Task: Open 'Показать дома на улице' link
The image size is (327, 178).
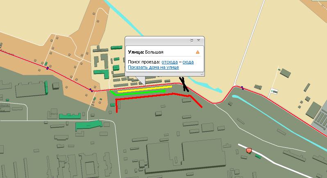Action: click(x=153, y=67)
